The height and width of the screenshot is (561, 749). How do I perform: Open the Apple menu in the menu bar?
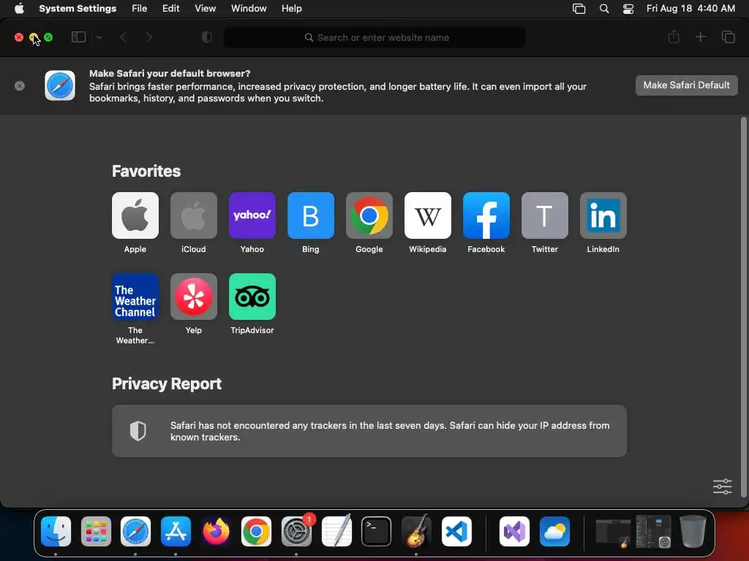click(x=19, y=9)
